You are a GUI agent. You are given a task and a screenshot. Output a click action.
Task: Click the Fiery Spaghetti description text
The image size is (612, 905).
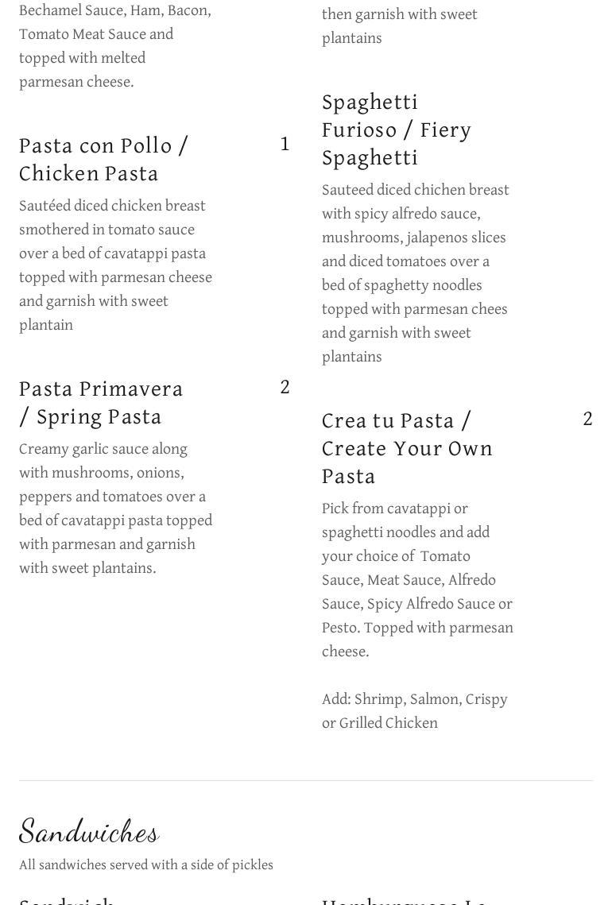(415, 273)
